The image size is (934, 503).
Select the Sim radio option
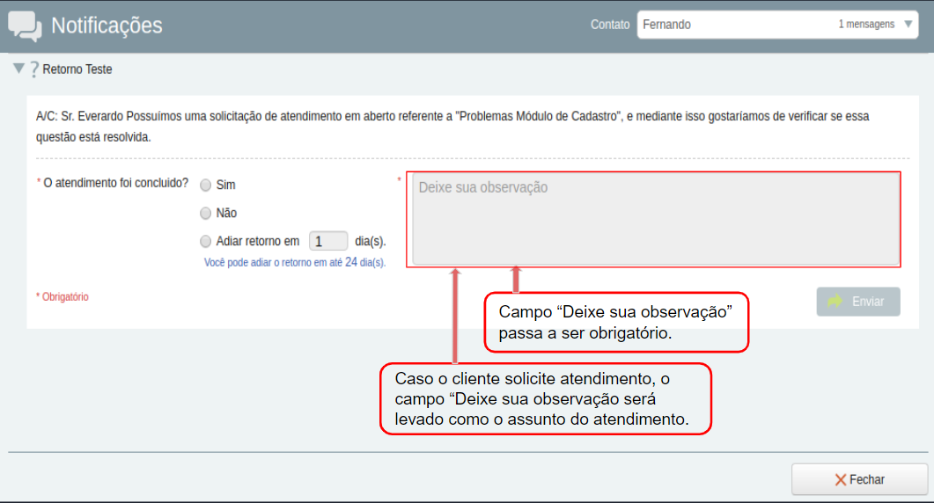205,186
